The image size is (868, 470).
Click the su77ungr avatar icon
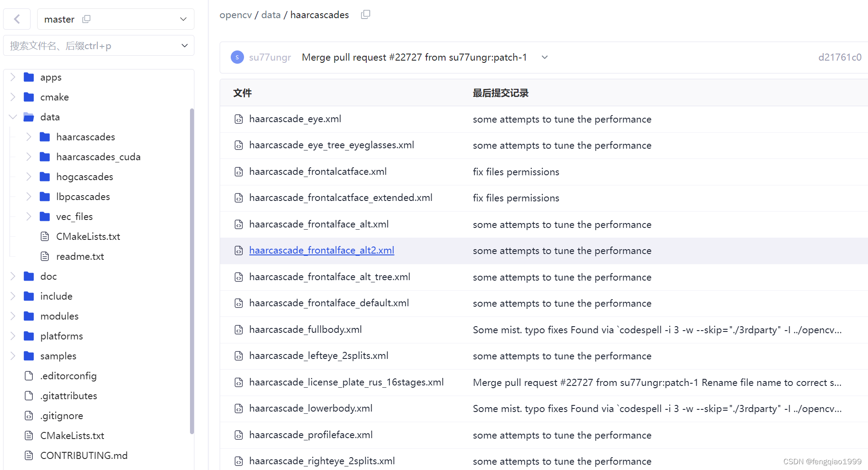pyautogui.click(x=237, y=57)
